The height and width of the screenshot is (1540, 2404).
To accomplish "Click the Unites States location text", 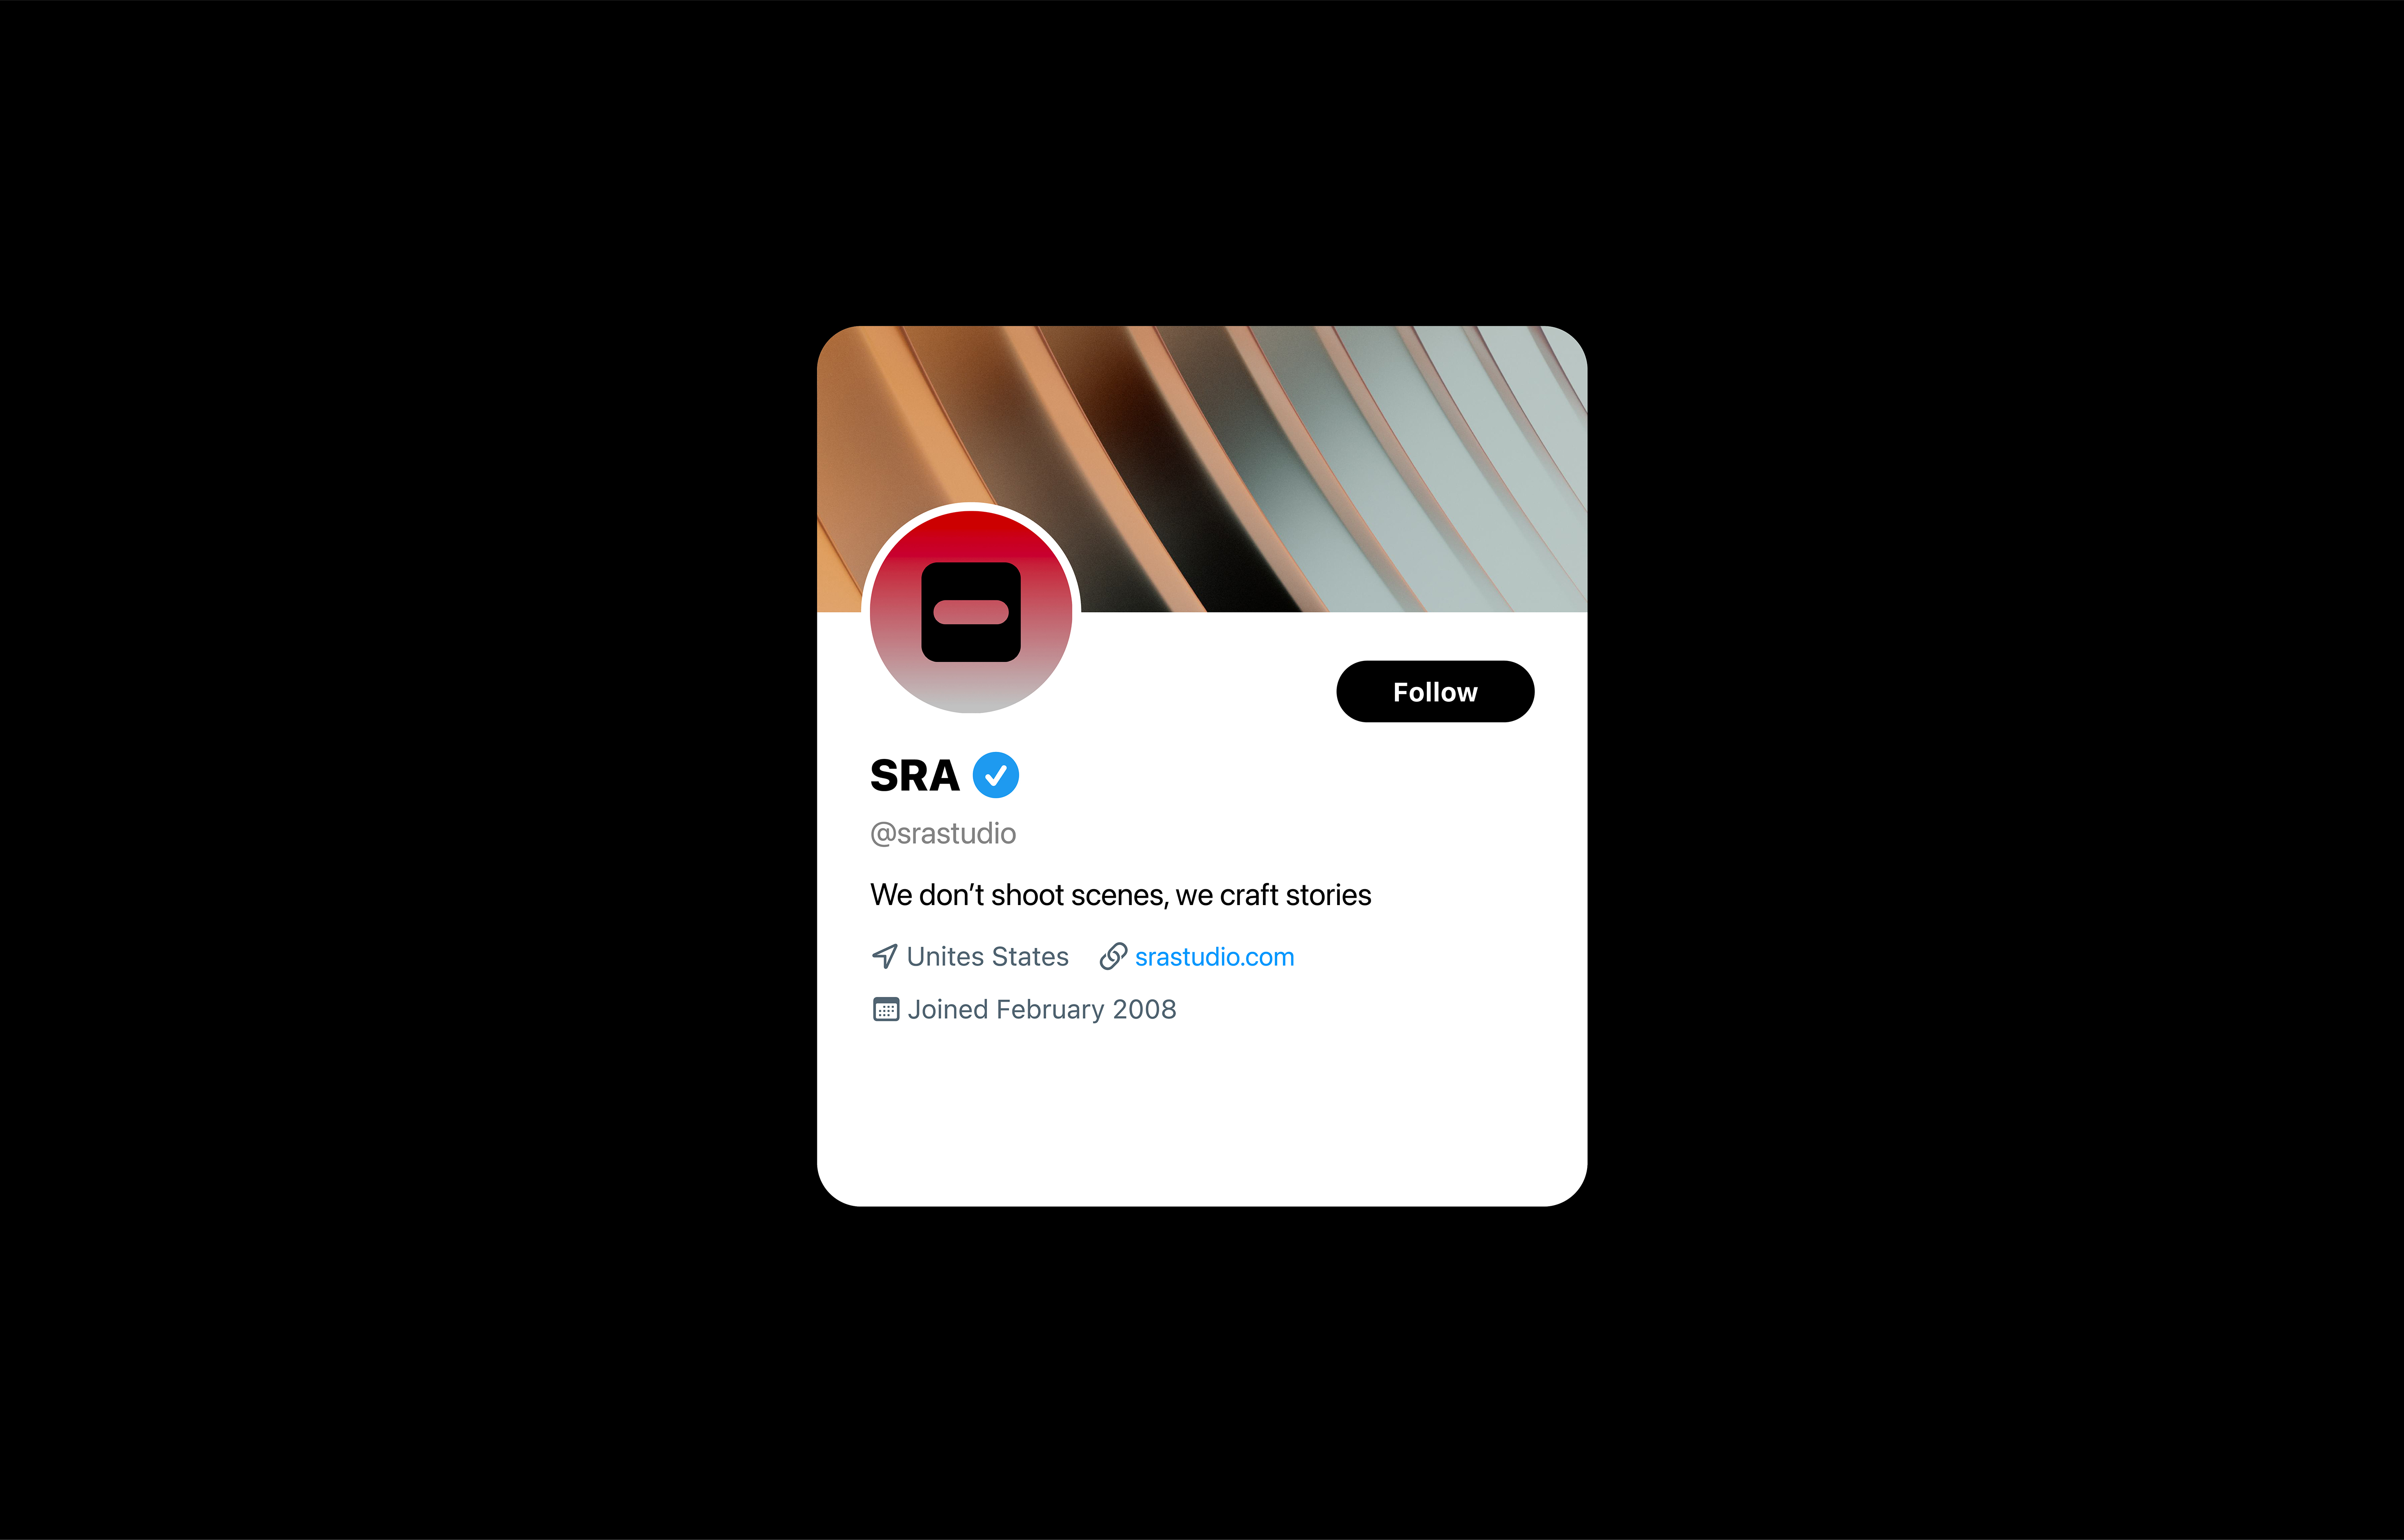I will click(x=987, y=957).
